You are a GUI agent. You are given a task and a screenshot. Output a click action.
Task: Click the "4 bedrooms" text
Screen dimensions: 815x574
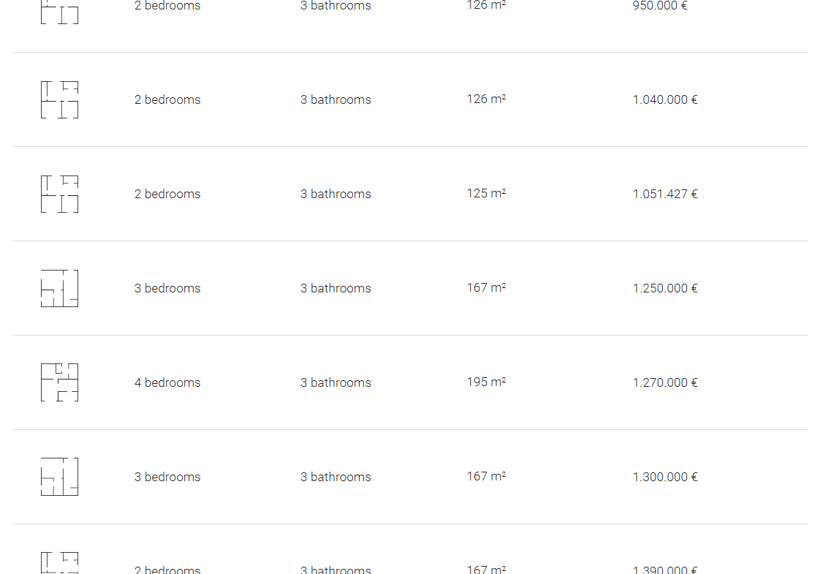coord(167,382)
